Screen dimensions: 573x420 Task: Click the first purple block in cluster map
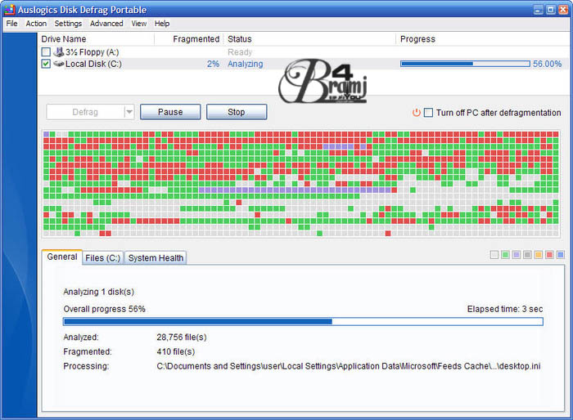47,134
